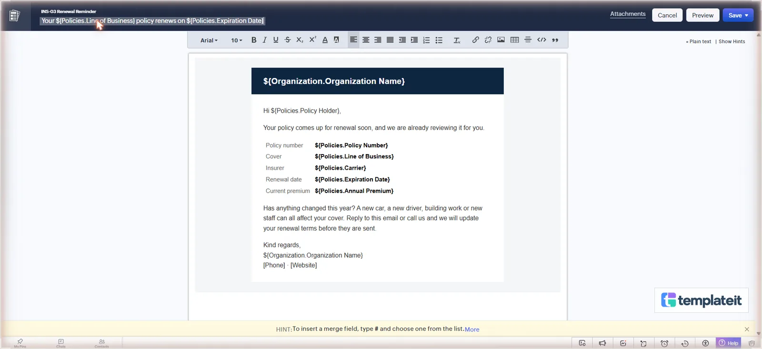
Task: Cancel template editing
Action: tap(667, 15)
